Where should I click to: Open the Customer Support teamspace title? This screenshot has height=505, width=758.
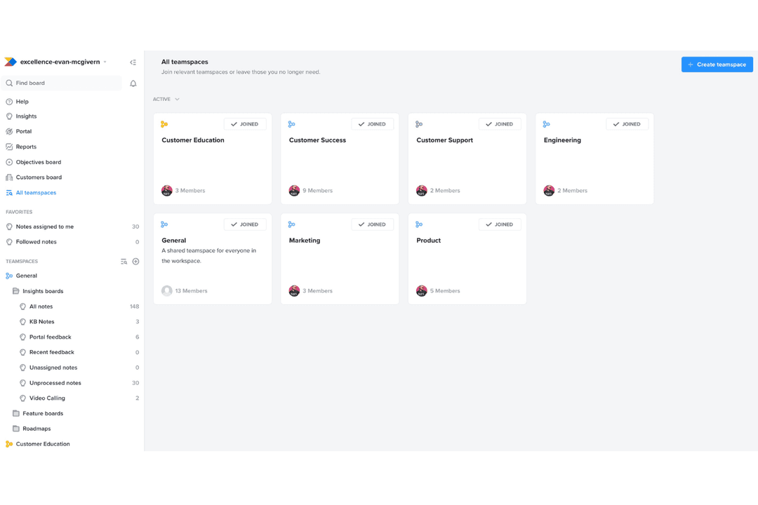pyautogui.click(x=445, y=140)
